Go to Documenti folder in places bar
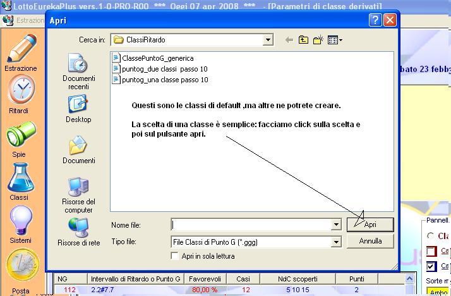Screen dimensions: 451x296 pos(78,150)
